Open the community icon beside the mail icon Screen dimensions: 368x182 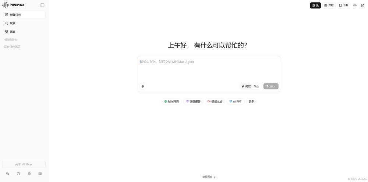tap(29, 174)
